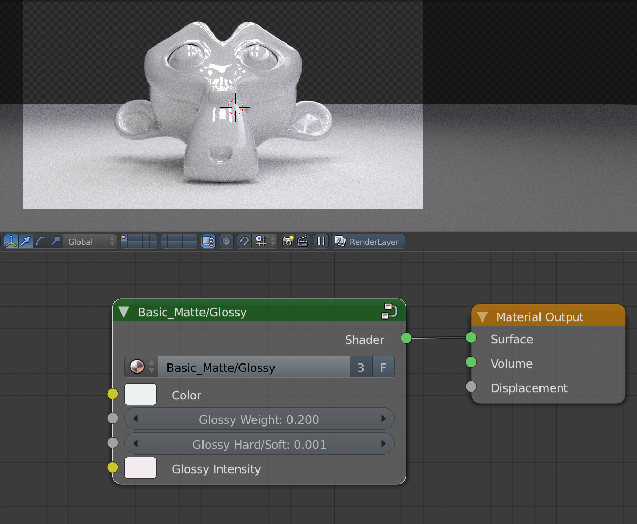Click the Basic_Matte/Glossy node header title
This screenshot has height=524, width=637.
192,312
